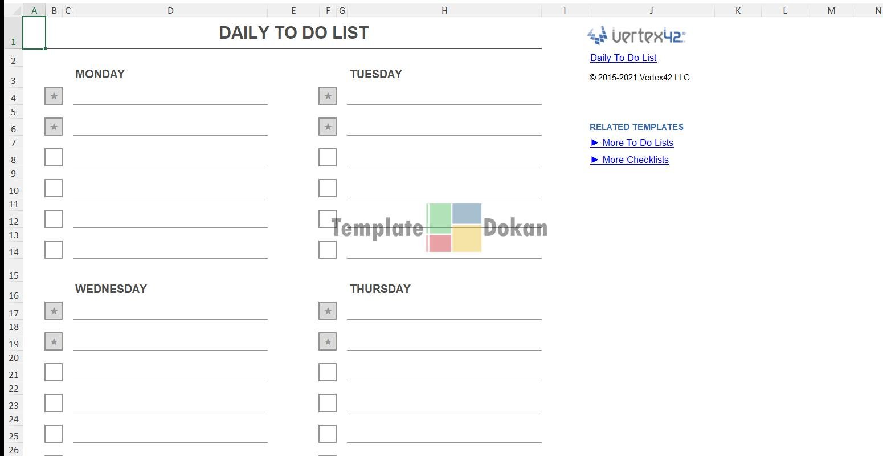Check Monday's empty checkbox in row 8
The height and width of the screenshot is (456, 883).
click(x=54, y=157)
